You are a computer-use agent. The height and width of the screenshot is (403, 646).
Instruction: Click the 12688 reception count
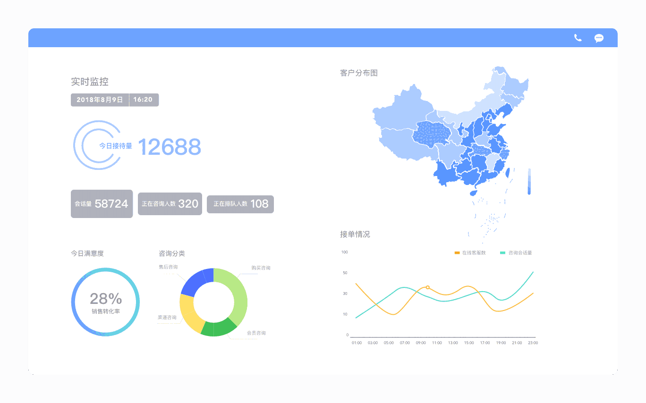point(170,147)
